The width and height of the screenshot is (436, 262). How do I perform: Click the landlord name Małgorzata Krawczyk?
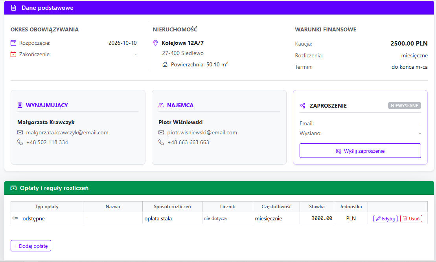[x=46, y=122]
